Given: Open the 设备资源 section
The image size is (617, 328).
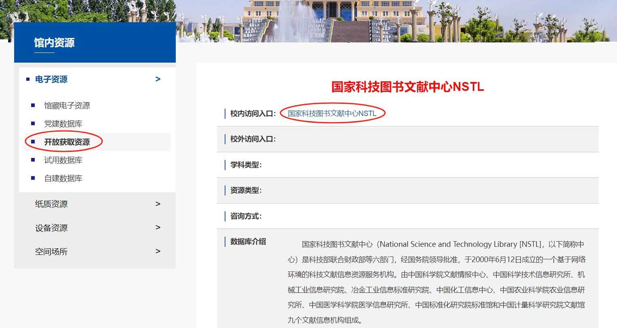Looking at the screenshot, I should (51, 228).
